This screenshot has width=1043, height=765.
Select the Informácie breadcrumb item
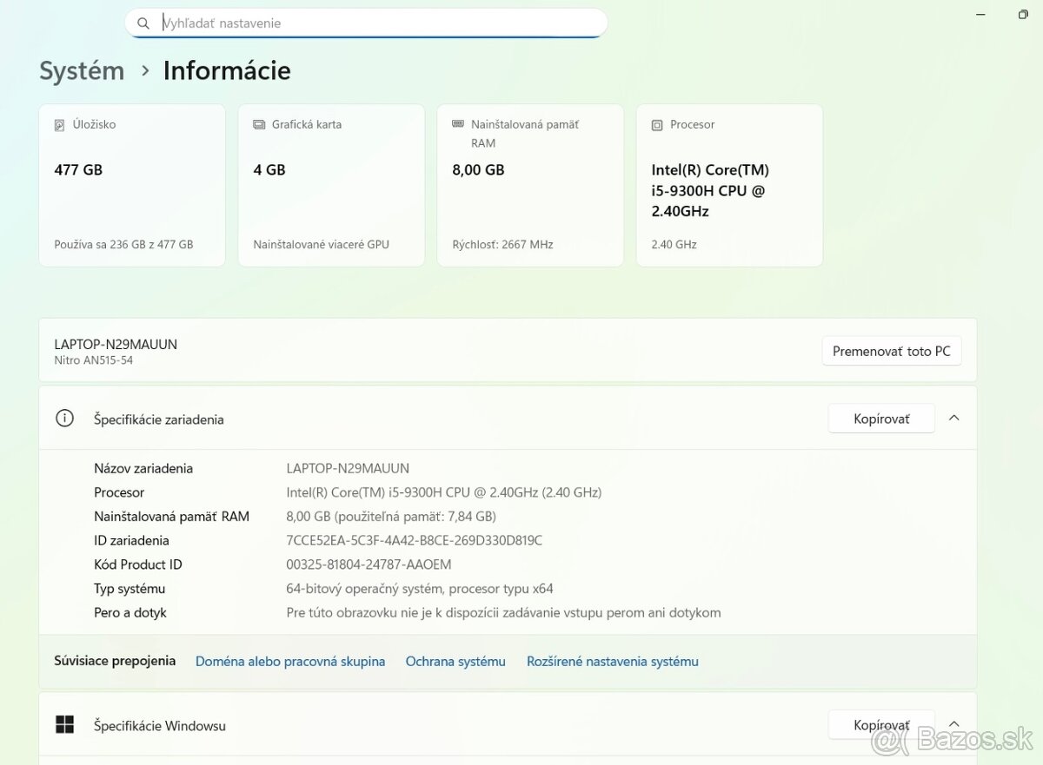(x=227, y=70)
